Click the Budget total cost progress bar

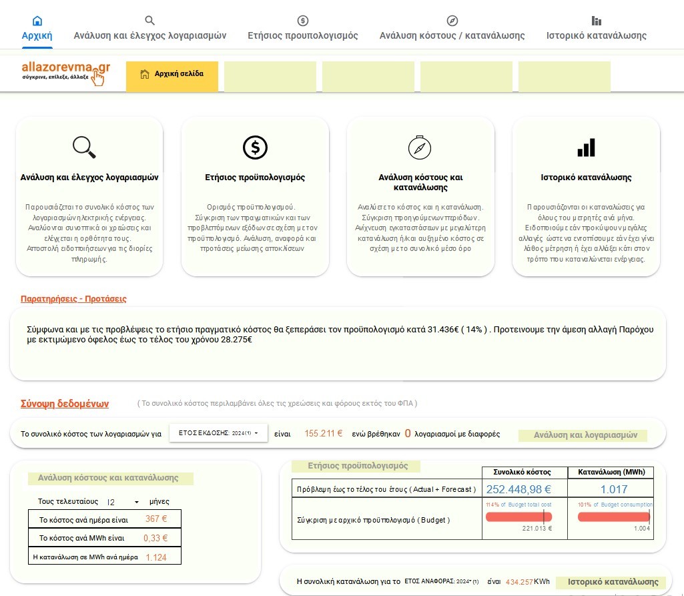tap(519, 517)
